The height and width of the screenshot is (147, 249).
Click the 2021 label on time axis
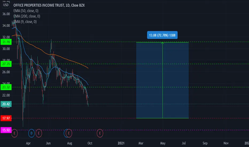click(121, 143)
